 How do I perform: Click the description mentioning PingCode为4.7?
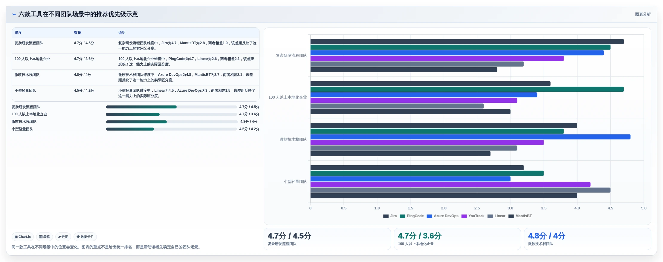click(x=186, y=62)
